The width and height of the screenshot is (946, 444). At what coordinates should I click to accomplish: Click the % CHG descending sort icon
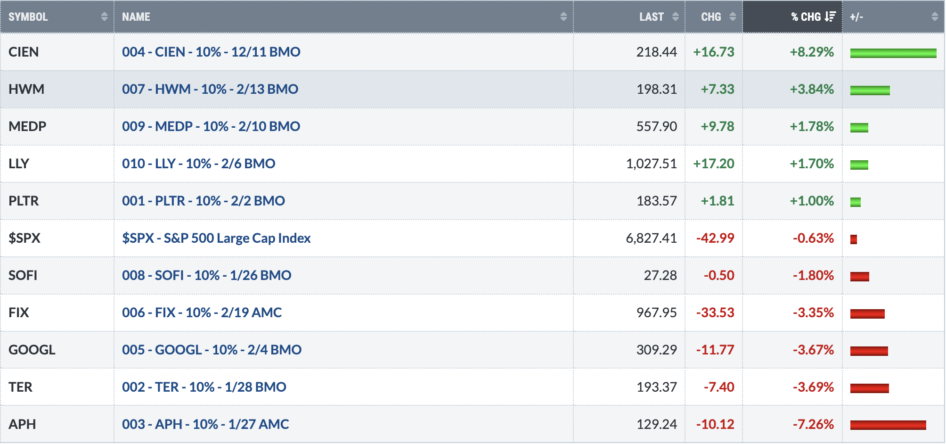(x=830, y=17)
